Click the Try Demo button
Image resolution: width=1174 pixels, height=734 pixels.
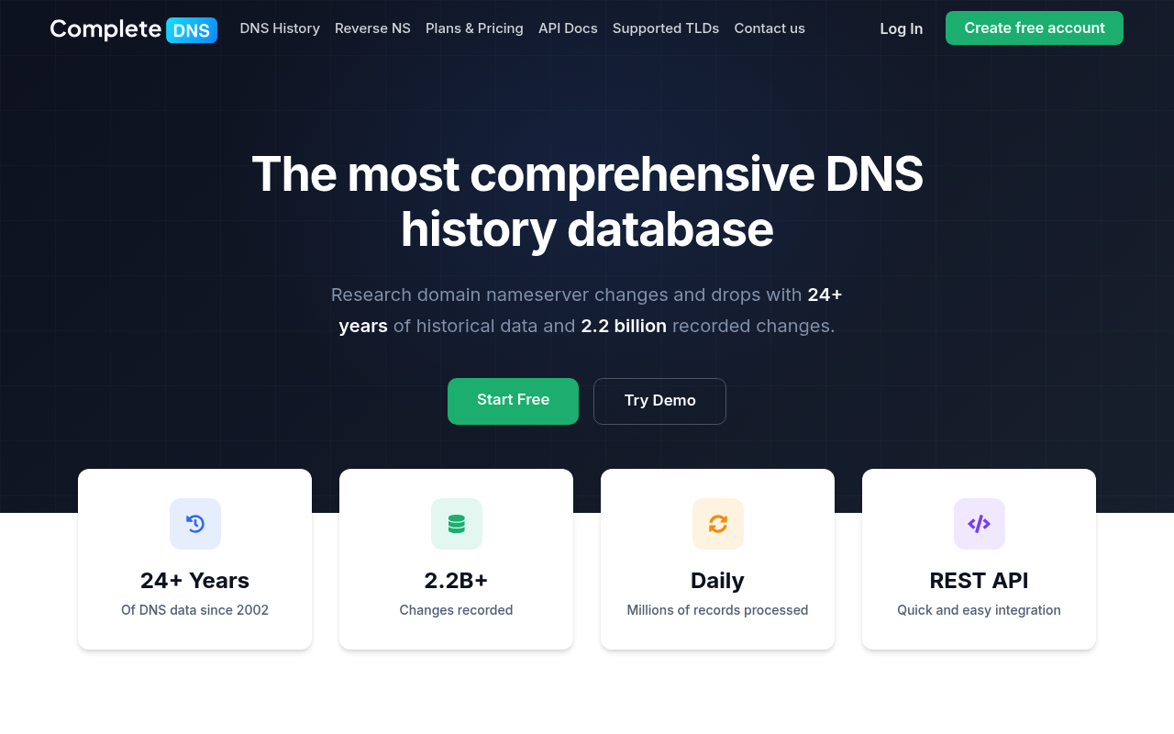point(659,401)
